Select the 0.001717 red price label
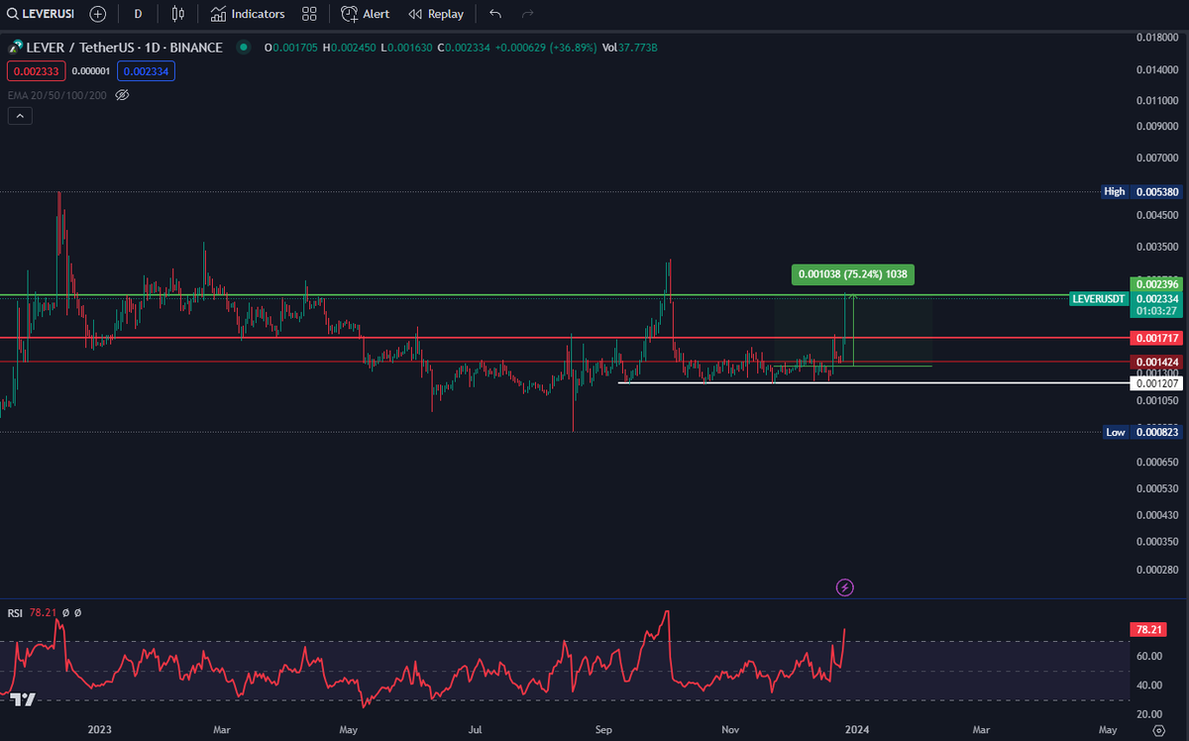1189x741 pixels. click(1155, 338)
